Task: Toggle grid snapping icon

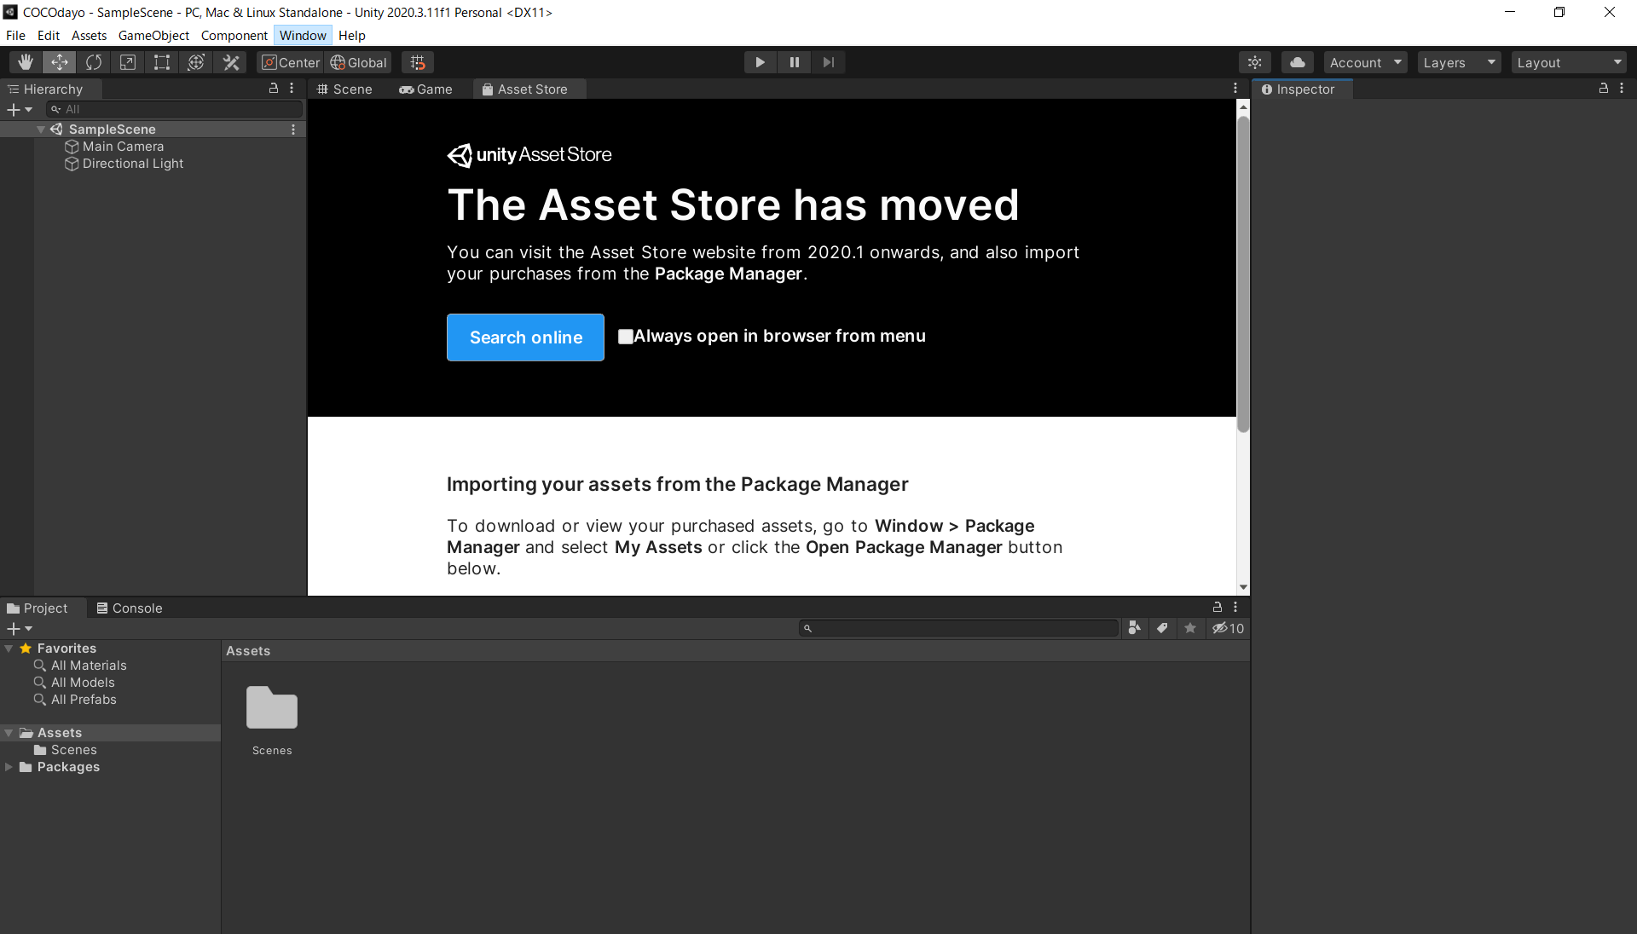Action: pos(418,62)
